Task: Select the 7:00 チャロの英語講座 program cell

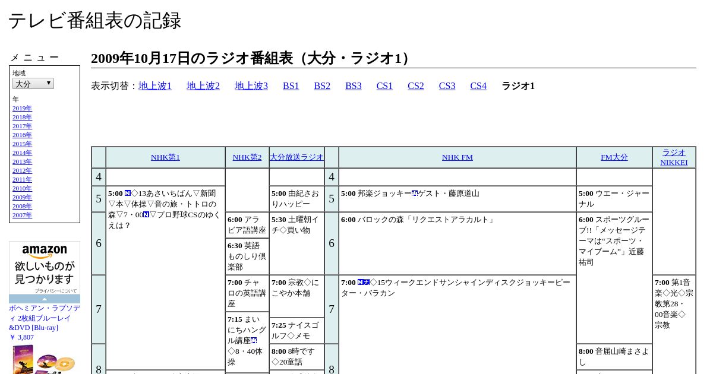Action: click(247, 293)
